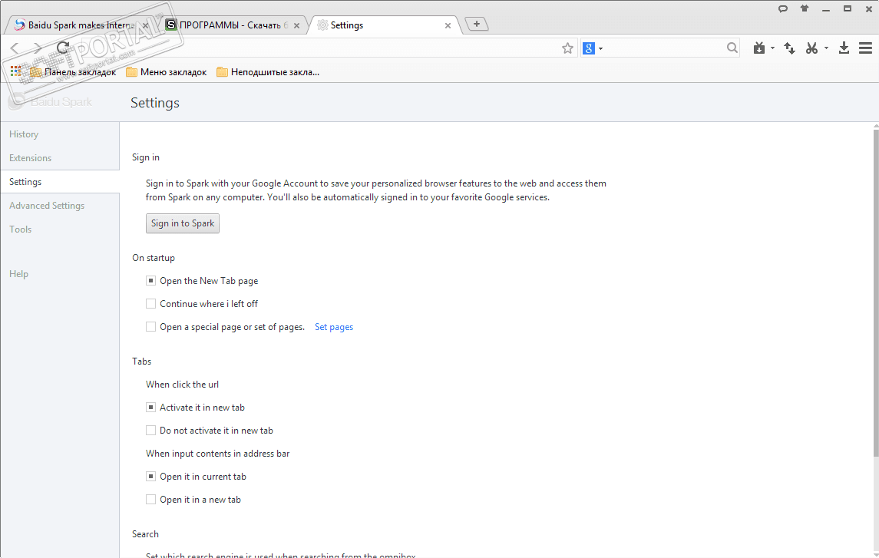879x558 pixels.
Task: Click the settings page vertical scrollbar
Action: tap(876, 292)
